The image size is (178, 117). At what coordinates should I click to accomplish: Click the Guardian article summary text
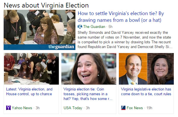[x=125, y=40]
